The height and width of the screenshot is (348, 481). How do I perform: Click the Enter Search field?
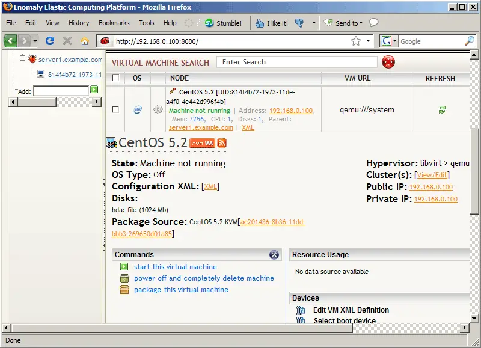click(x=296, y=62)
